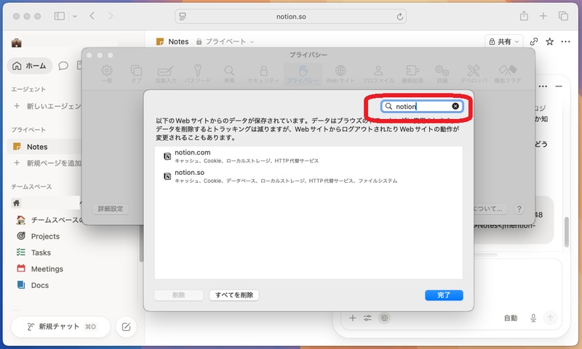
Task: Click the globe icon in chat input
Action: (384, 318)
